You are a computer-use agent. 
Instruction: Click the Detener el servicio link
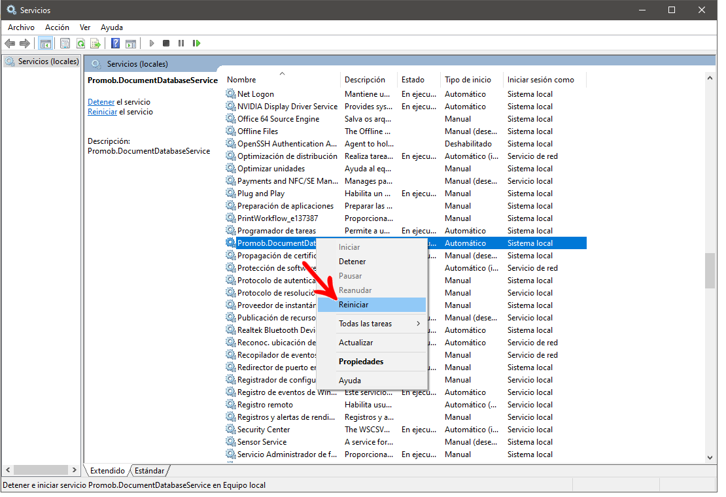coord(101,102)
